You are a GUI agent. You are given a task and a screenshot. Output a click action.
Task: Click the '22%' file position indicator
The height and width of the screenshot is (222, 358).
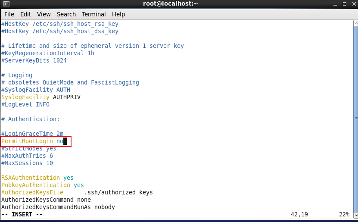pos(344,215)
